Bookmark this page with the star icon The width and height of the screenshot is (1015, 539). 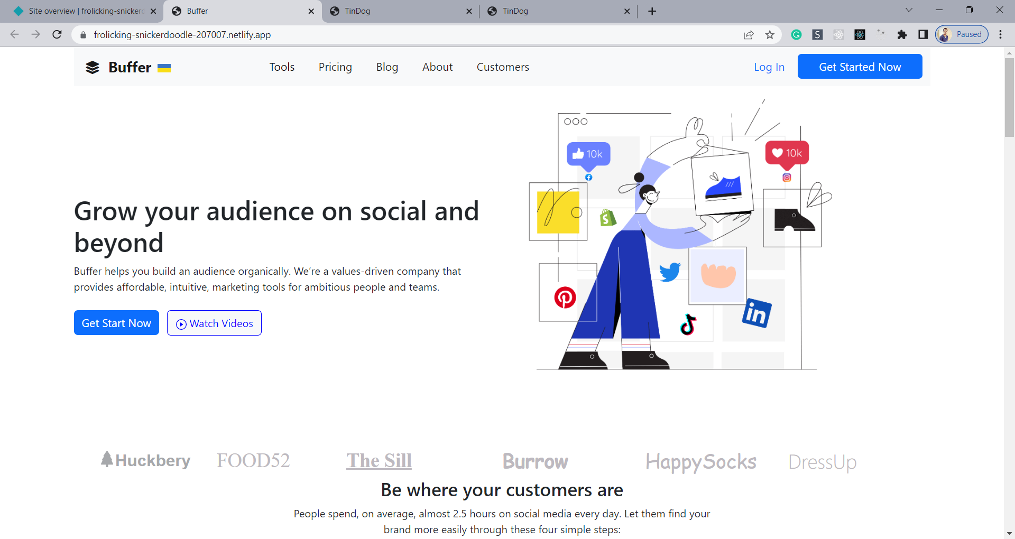point(770,35)
